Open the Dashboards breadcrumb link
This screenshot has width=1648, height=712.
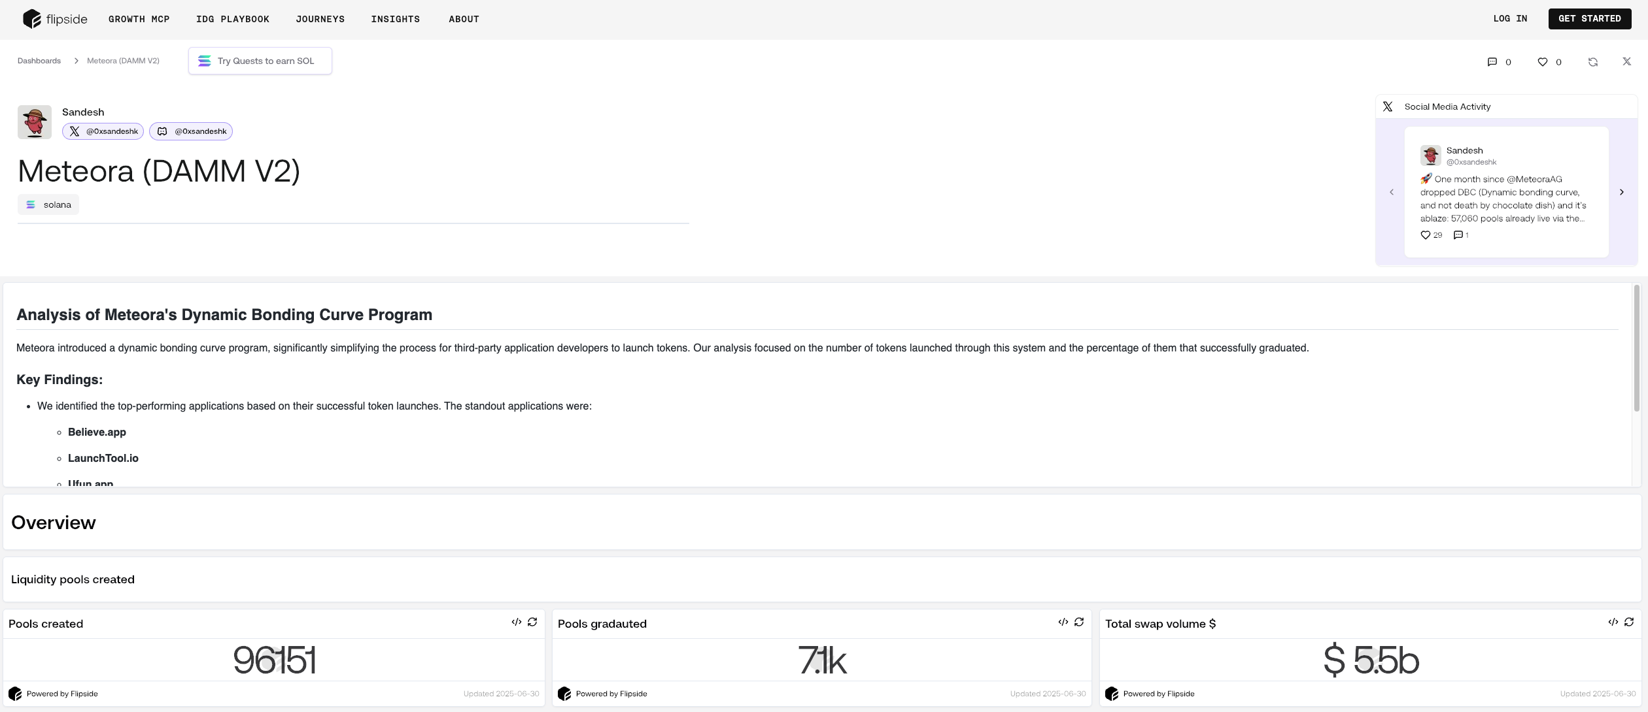point(39,60)
